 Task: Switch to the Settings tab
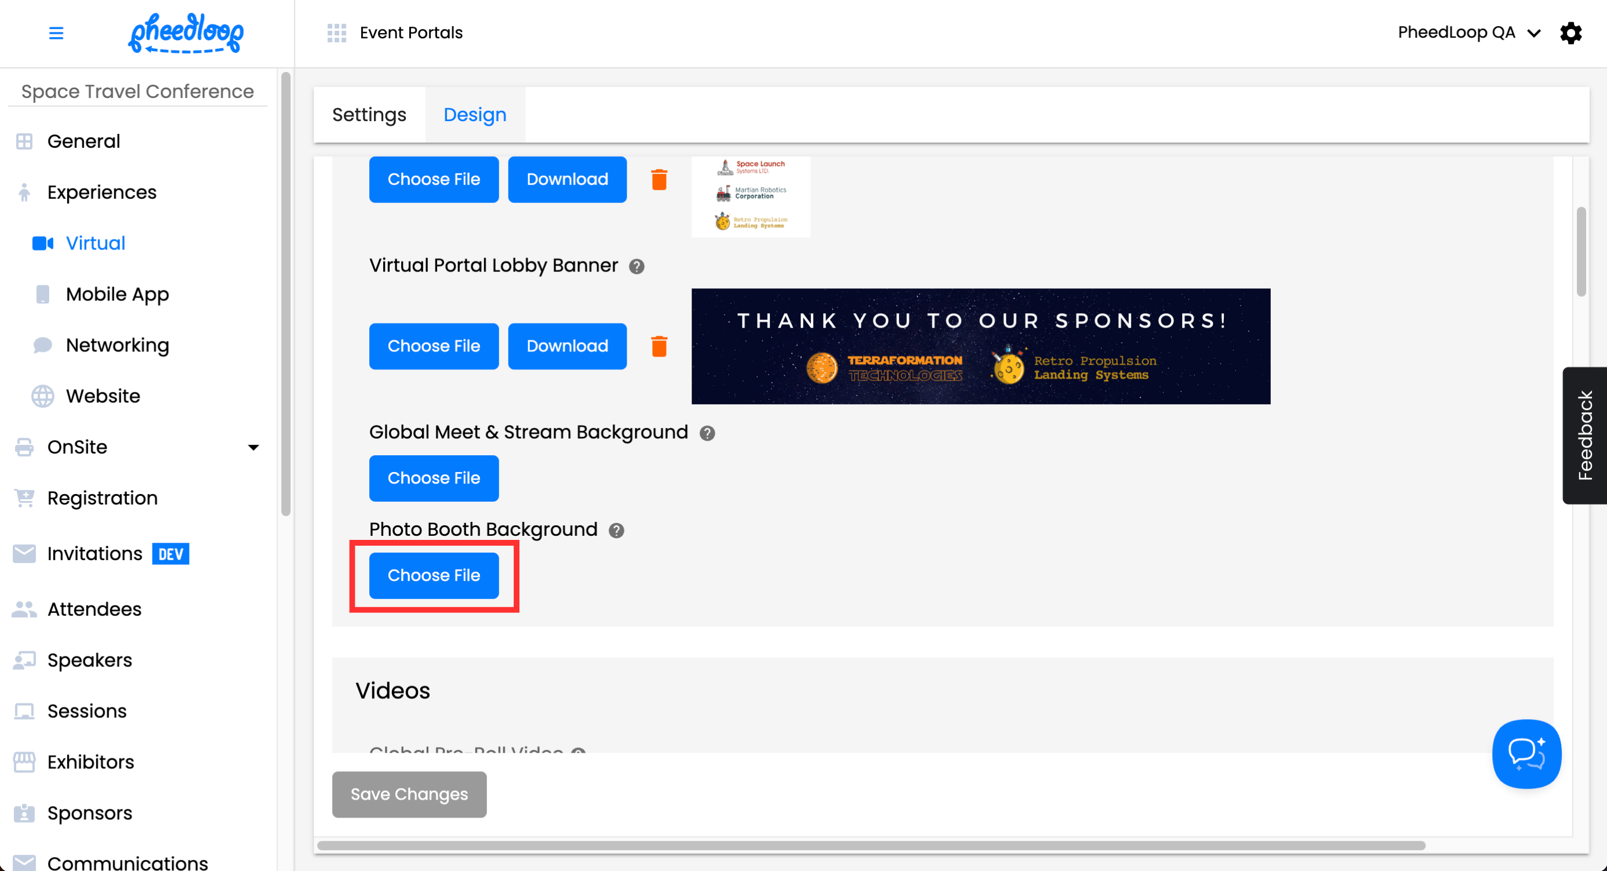pyautogui.click(x=369, y=115)
